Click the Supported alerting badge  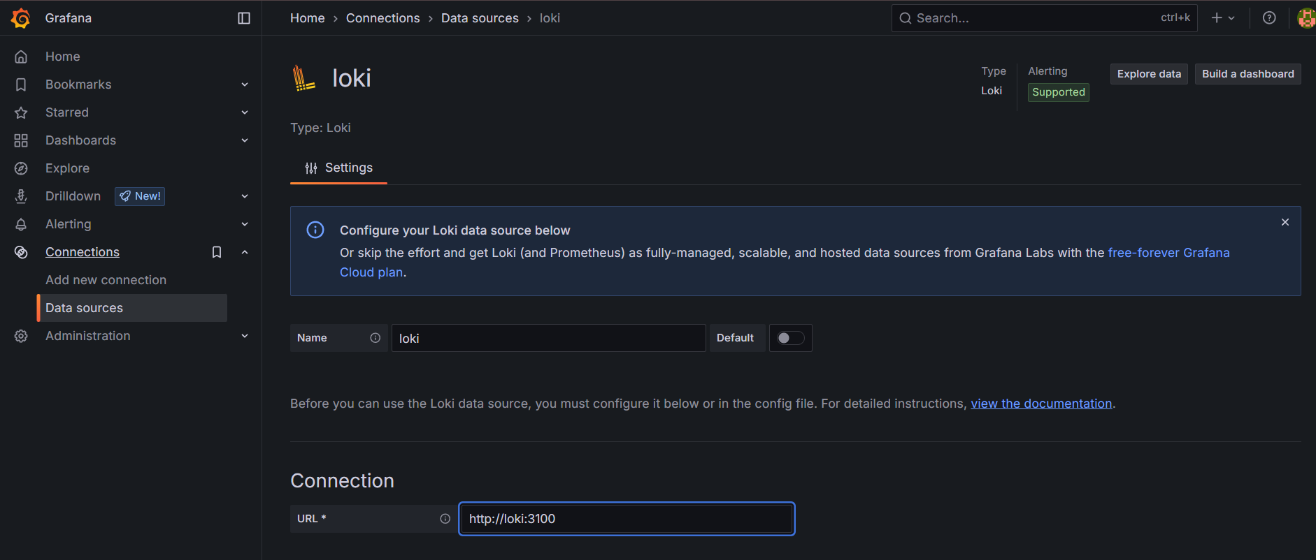pos(1059,92)
